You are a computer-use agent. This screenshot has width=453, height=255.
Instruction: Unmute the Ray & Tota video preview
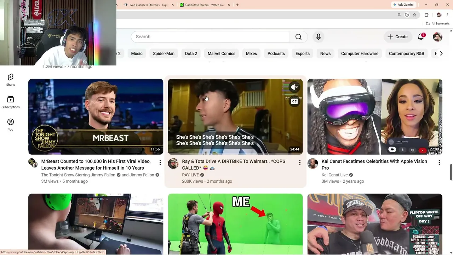[294, 87]
